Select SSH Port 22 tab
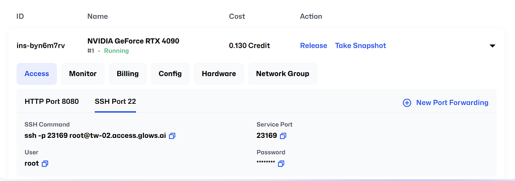515x181 pixels. (115, 101)
